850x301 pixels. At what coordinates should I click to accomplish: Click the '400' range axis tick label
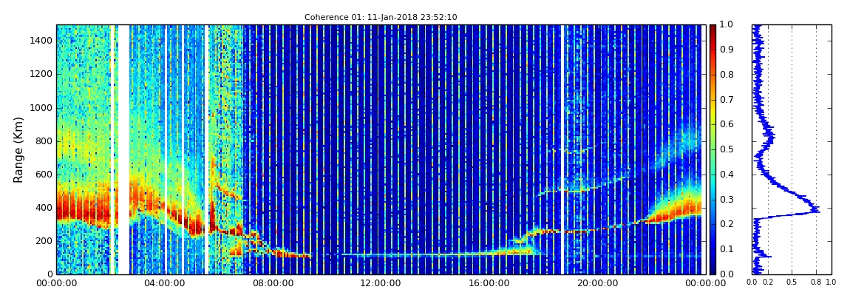(44, 209)
